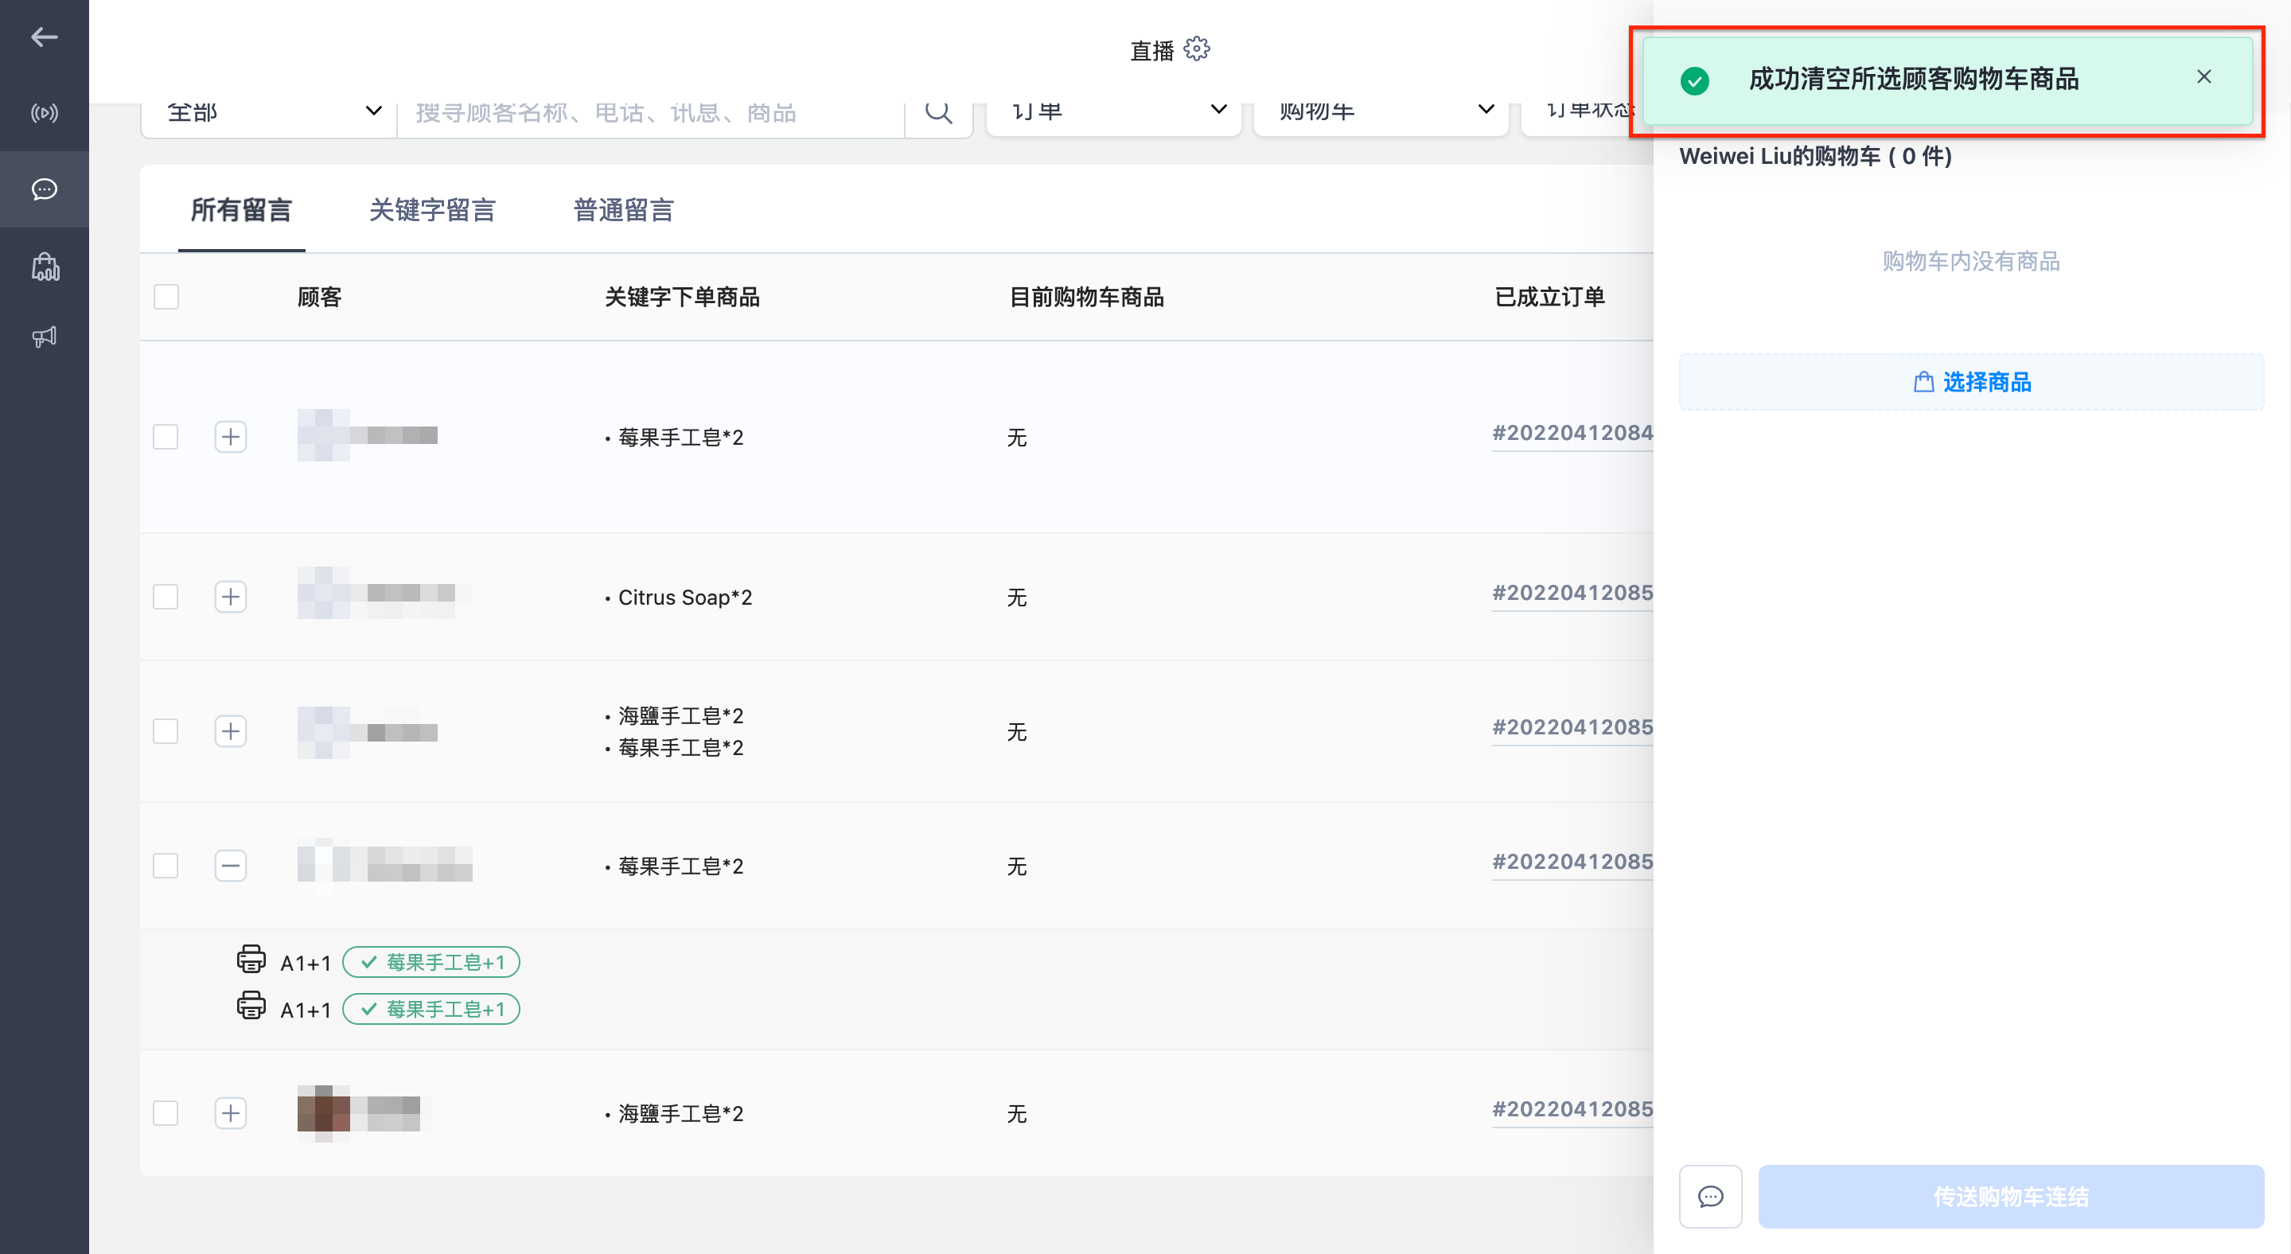The width and height of the screenshot is (2291, 1254).
Task: Open 直播 settings gear icon
Action: tap(1196, 49)
